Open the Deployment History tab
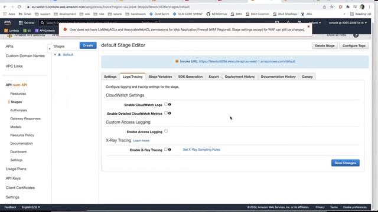This screenshot has height=212, width=378. point(240,77)
